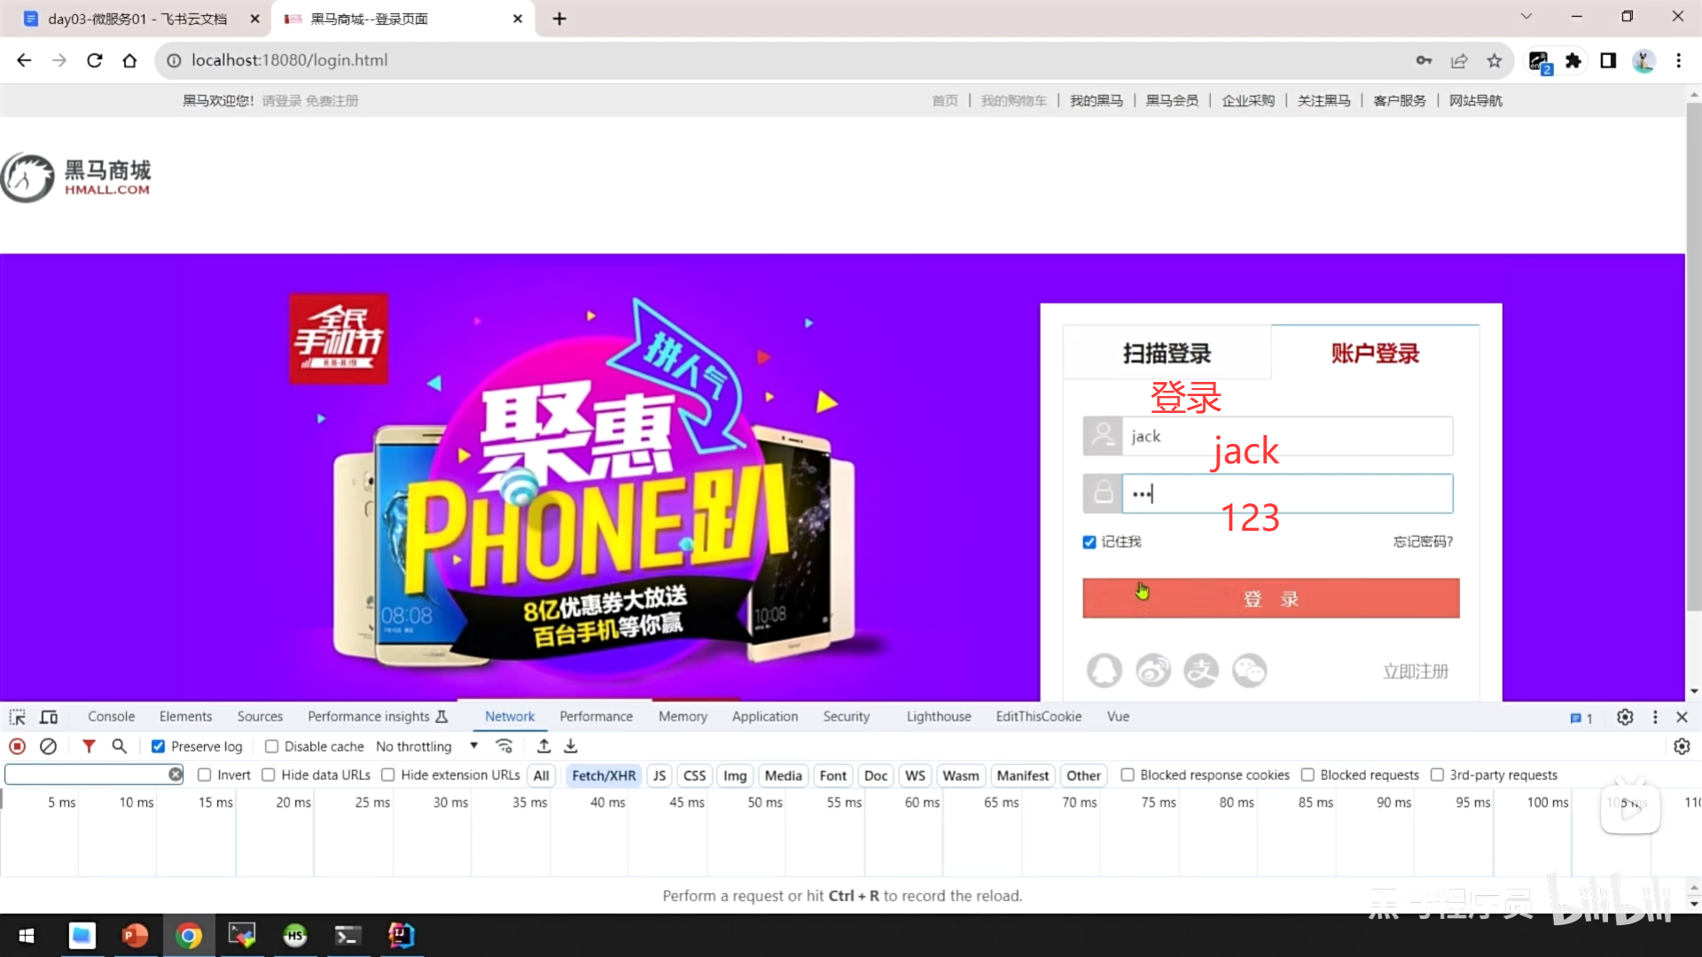Select the inspect element tool in DevTools

pos(16,716)
